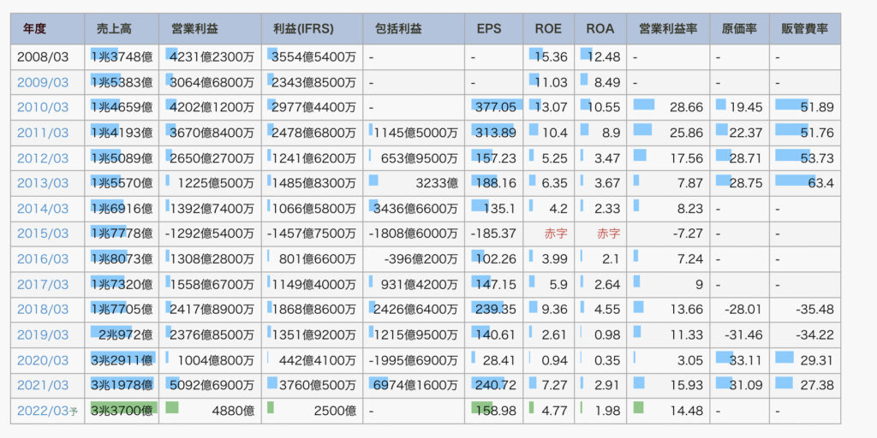The height and width of the screenshot is (438, 877).
Task: Open the 2015/03 fiscal year link
Action: coord(43,234)
